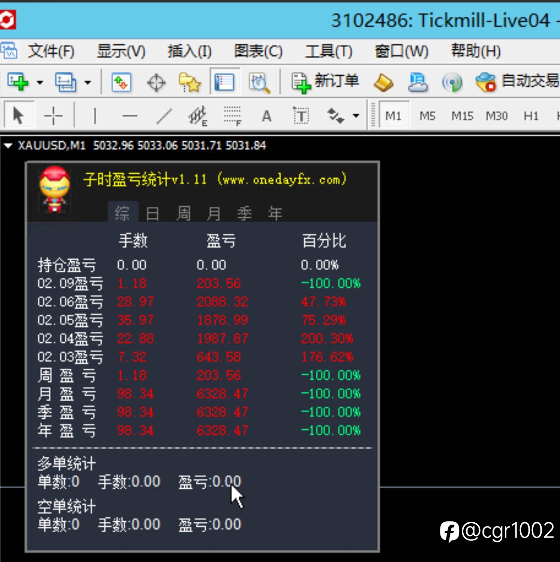Click the profiles icon
560x562 pixels.
pos(66,82)
